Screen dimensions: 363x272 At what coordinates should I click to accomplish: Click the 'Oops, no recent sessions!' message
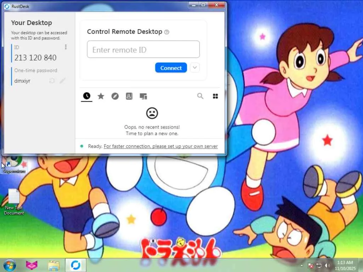pos(152,127)
